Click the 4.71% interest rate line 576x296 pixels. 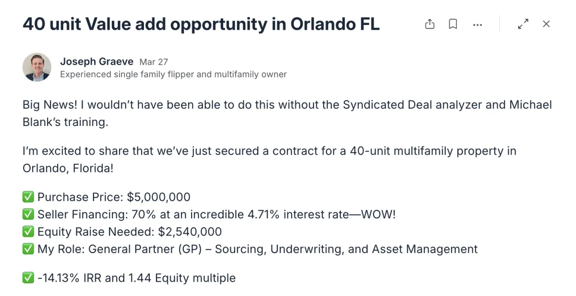tap(216, 215)
